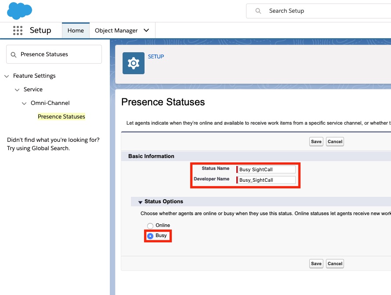Click the bottom Cancel button

[335, 263]
